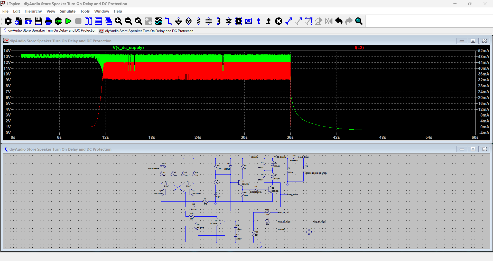Click the Open file folder icon
Viewport: 493px width, 261px height.
tap(28, 21)
